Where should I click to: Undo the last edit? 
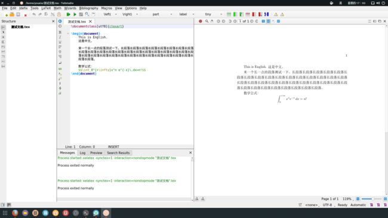[x=34, y=14]
